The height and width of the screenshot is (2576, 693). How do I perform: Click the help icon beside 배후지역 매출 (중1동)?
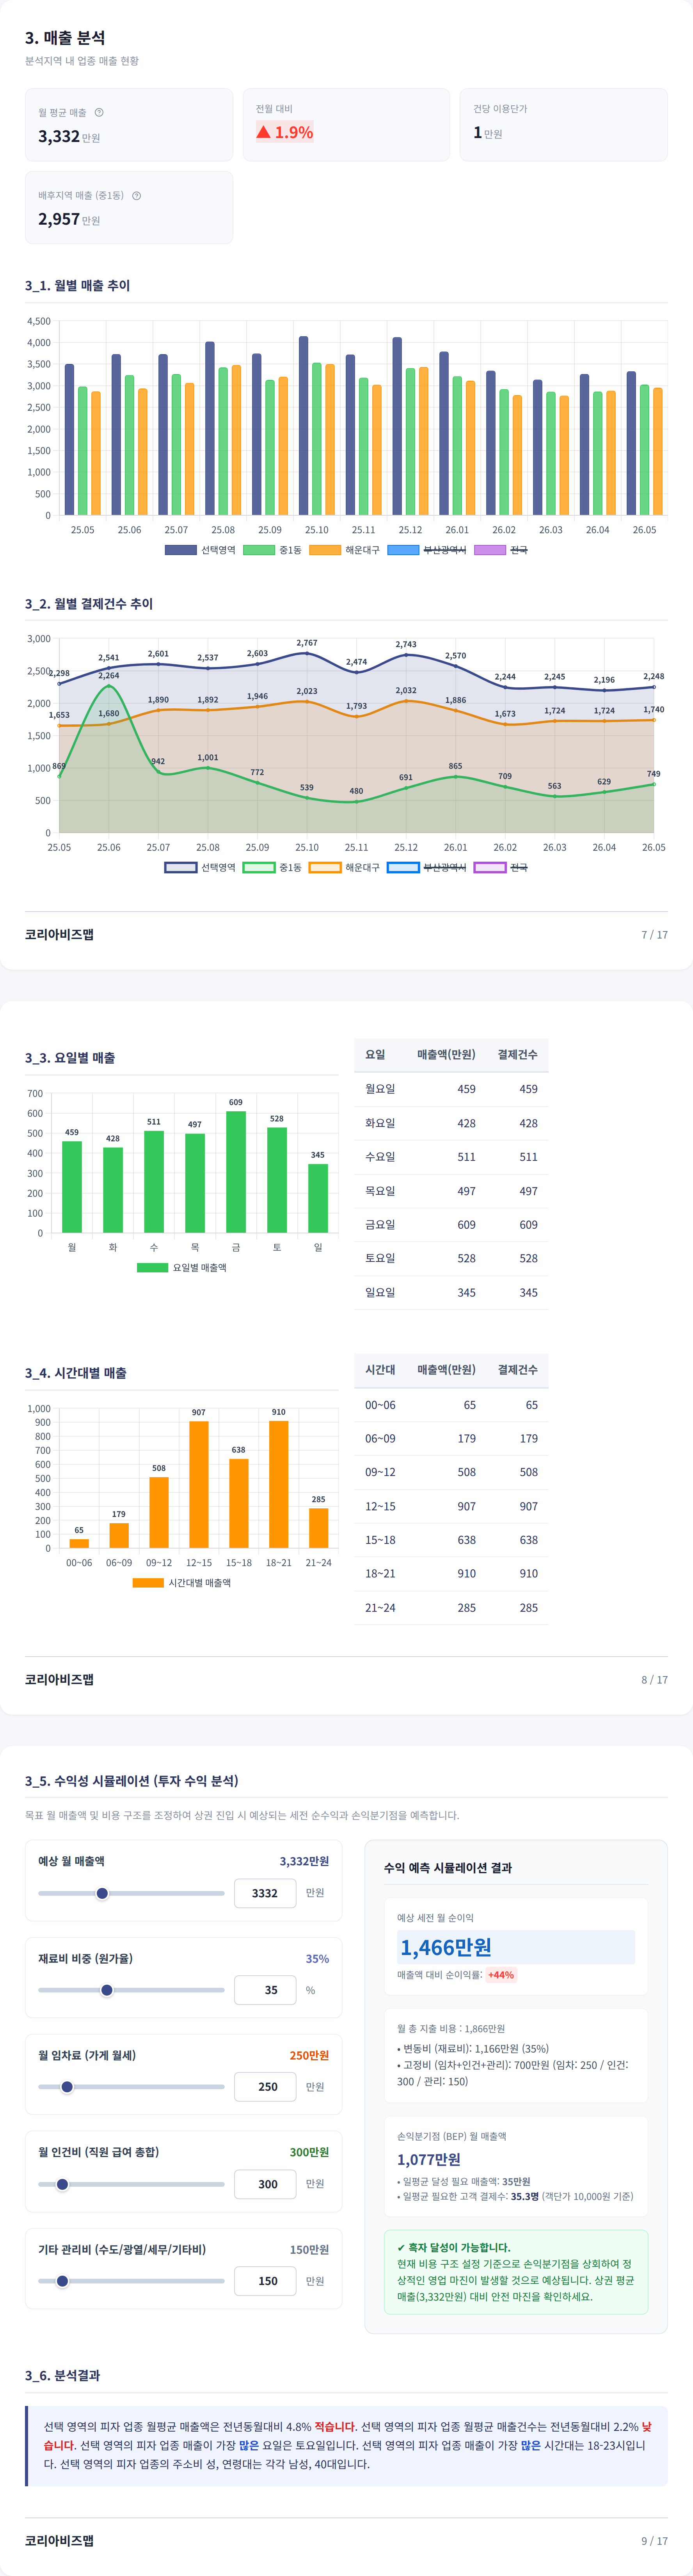point(136,195)
